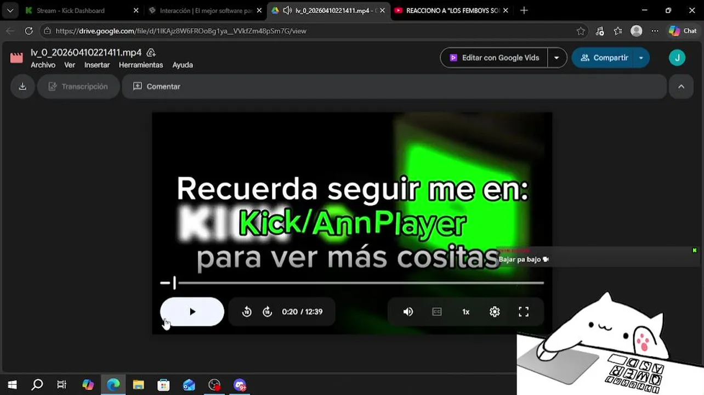This screenshot has height=395, width=704.
Task: Toggle closed captions on the player
Action: point(437,312)
